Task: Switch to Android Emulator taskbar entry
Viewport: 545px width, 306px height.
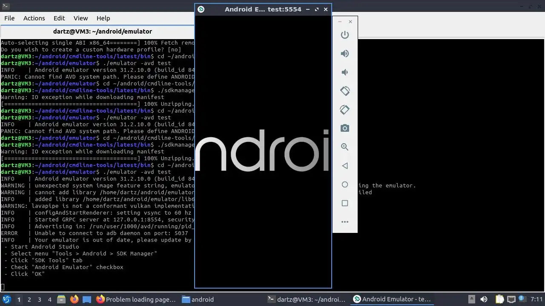Action: point(393,299)
